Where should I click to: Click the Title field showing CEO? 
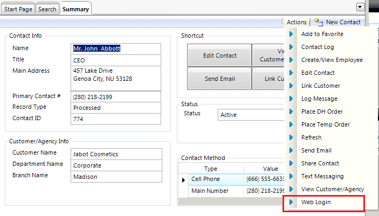pos(116,60)
